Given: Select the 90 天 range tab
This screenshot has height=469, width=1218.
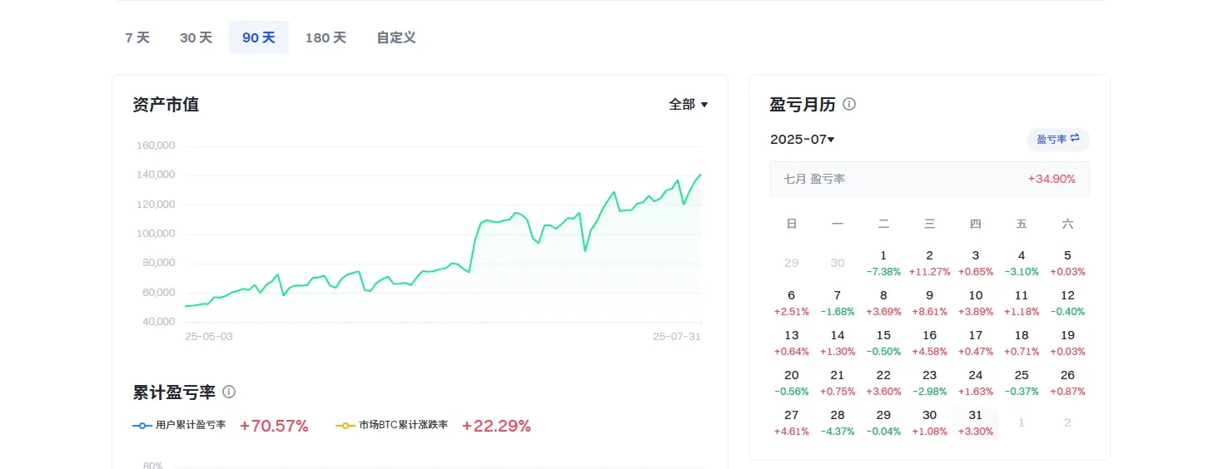Looking at the screenshot, I should point(258,38).
